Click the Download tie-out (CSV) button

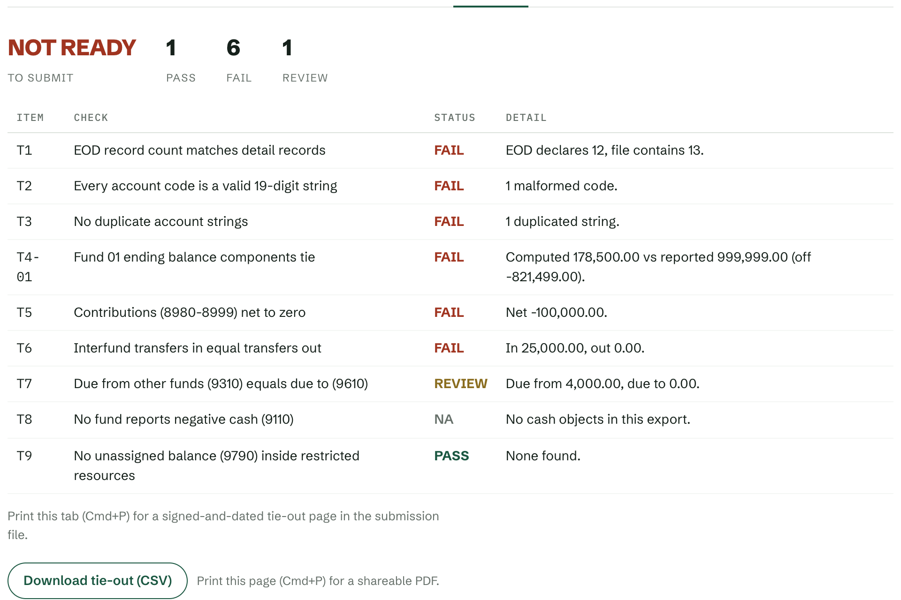(98, 580)
